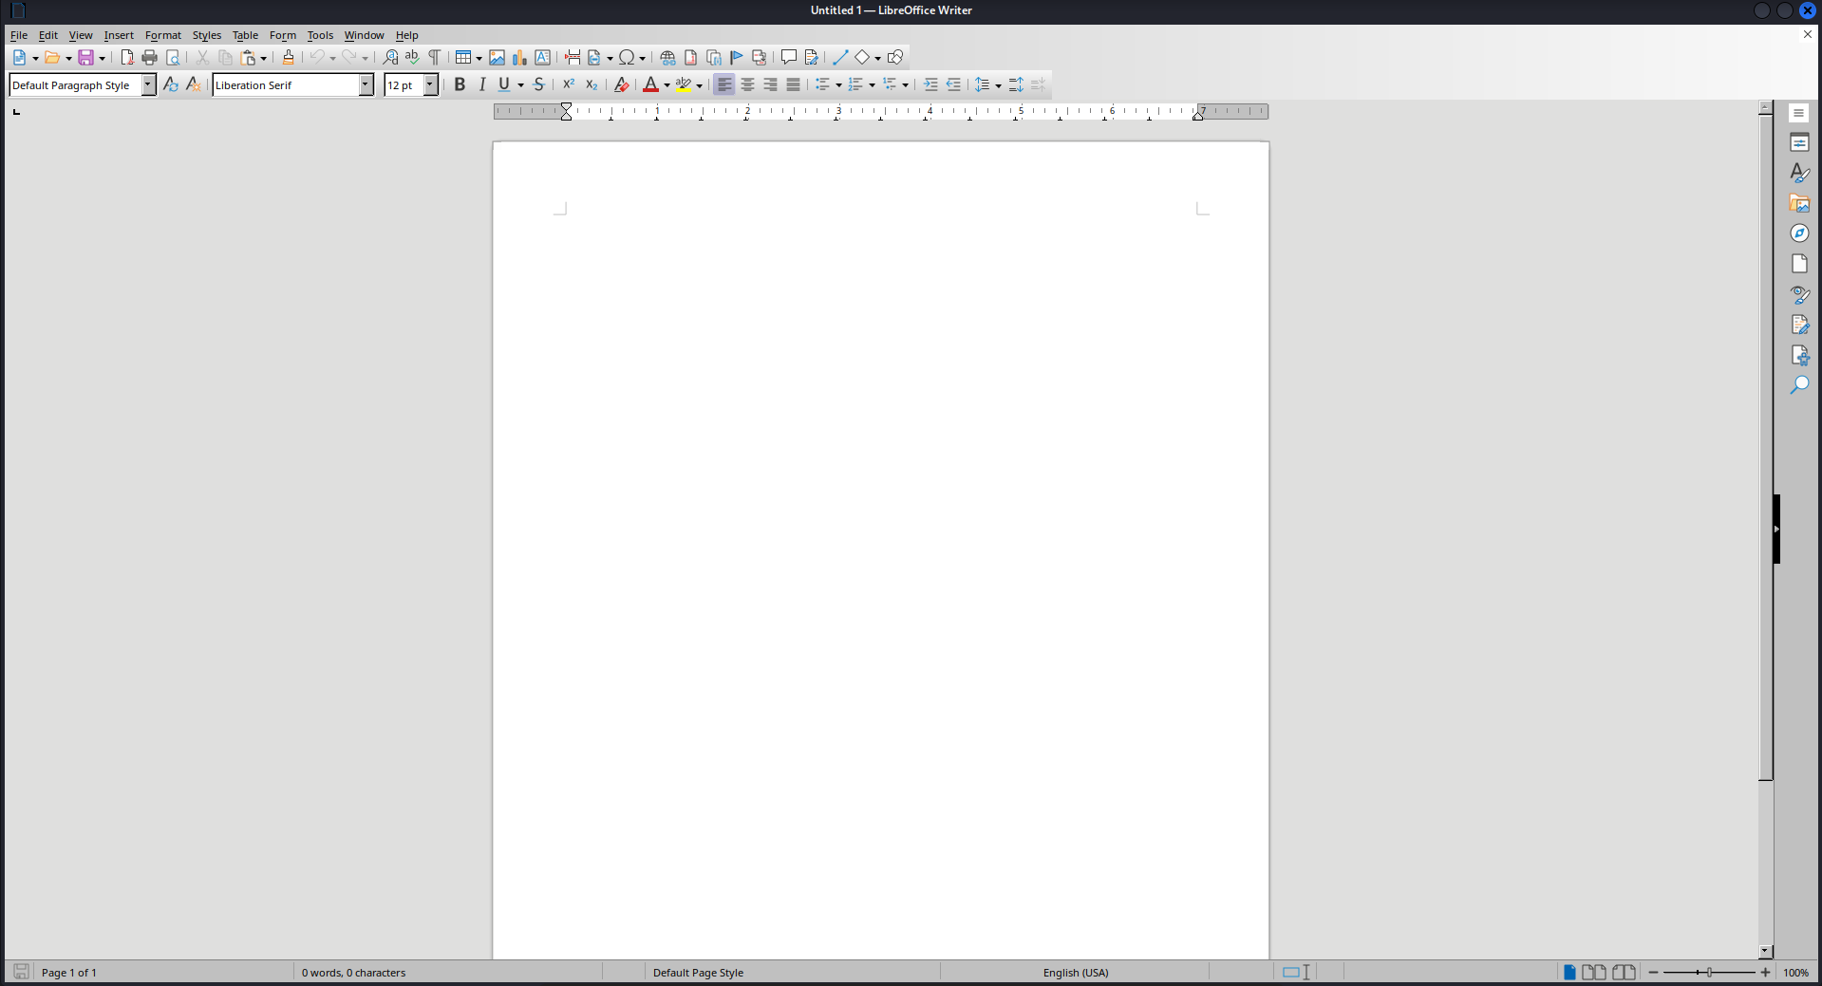This screenshot has width=1822, height=986.
Task: Click the Increase Indent icon
Action: click(x=930, y=84)
